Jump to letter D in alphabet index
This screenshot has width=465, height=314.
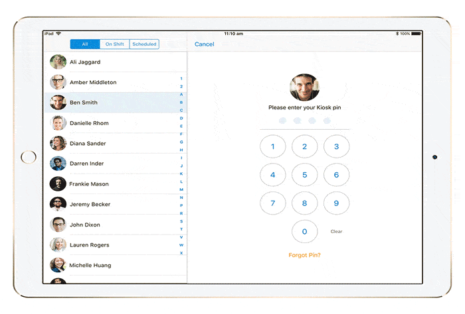181,118
